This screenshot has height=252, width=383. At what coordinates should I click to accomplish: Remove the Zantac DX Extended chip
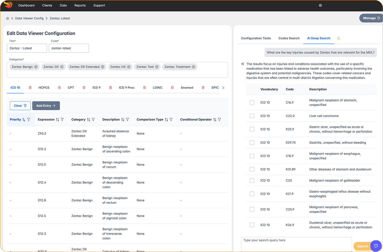pos(102,67)
